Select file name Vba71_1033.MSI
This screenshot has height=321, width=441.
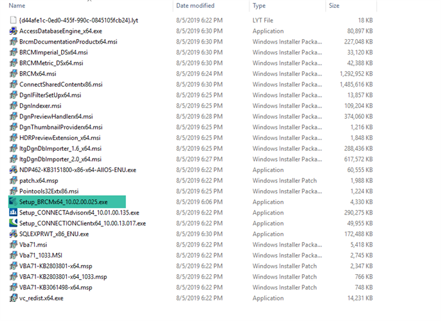(40, 255)
